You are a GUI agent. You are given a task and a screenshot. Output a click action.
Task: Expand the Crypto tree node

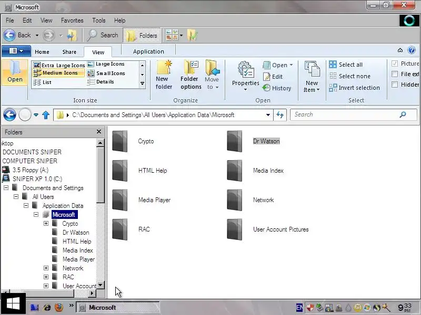point(46,224)
